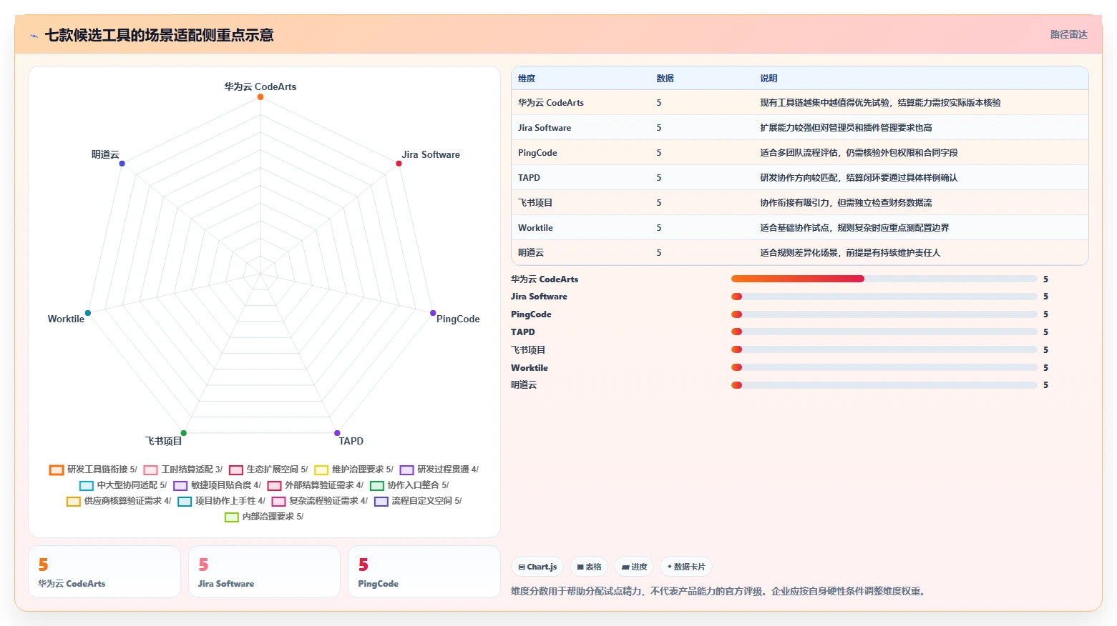Click the 项目协作上手性 legend swatch
Screen dimensions: 1117x626
tap(185, 501)
